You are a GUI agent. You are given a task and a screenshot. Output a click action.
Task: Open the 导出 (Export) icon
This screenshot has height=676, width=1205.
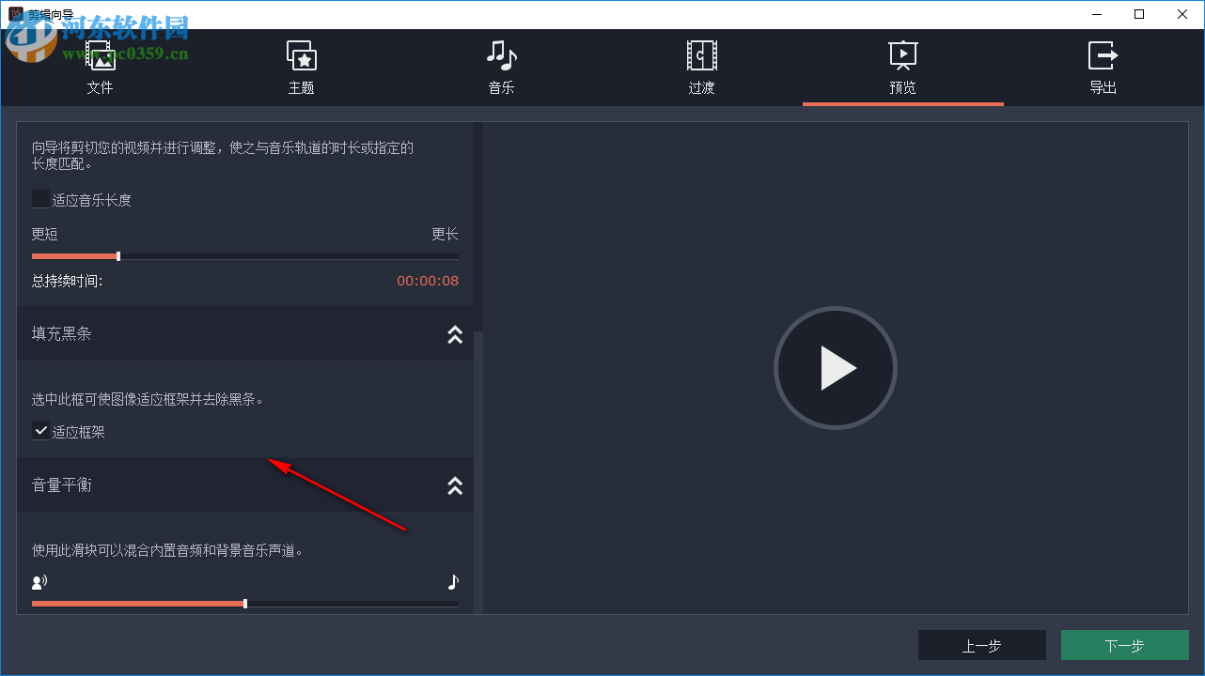tap(1102, 54)
